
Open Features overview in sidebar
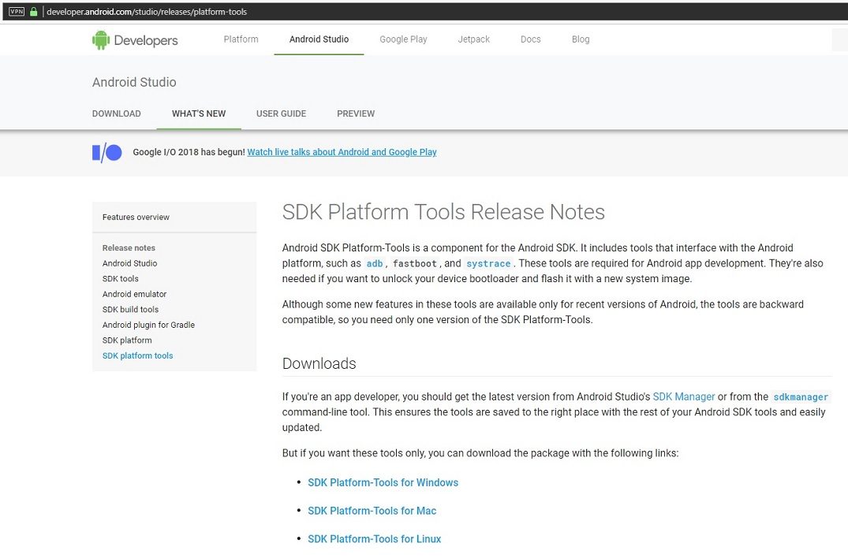point(136,218)
